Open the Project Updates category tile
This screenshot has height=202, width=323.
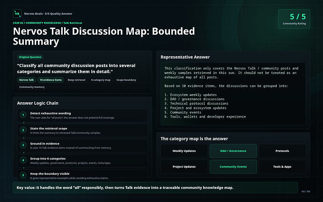point(184,167)
